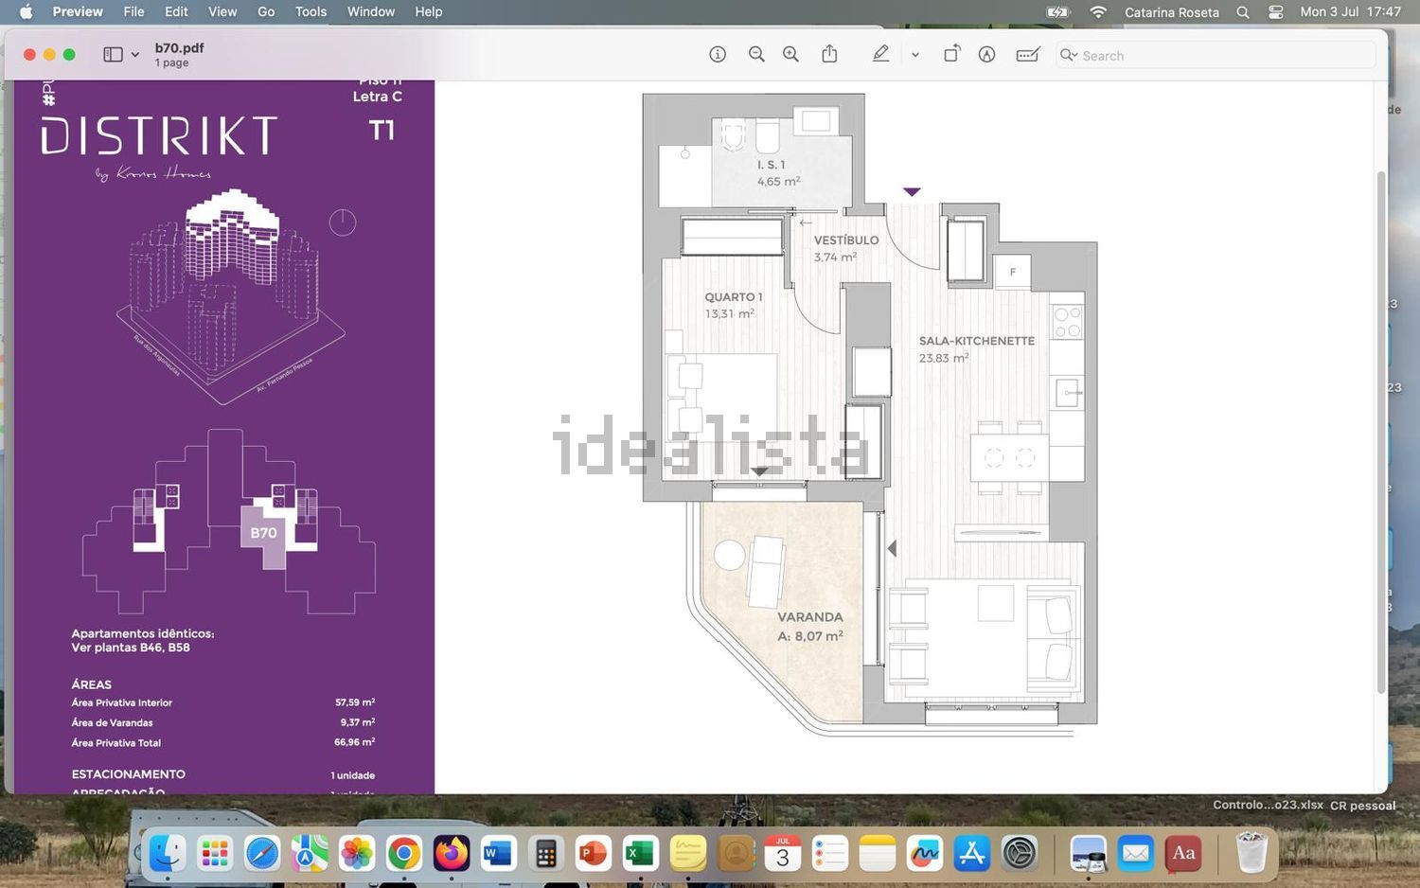Open Launchpad from the Dock
The height and width of the screenshot is (888, 1420).
click(215, 853)
